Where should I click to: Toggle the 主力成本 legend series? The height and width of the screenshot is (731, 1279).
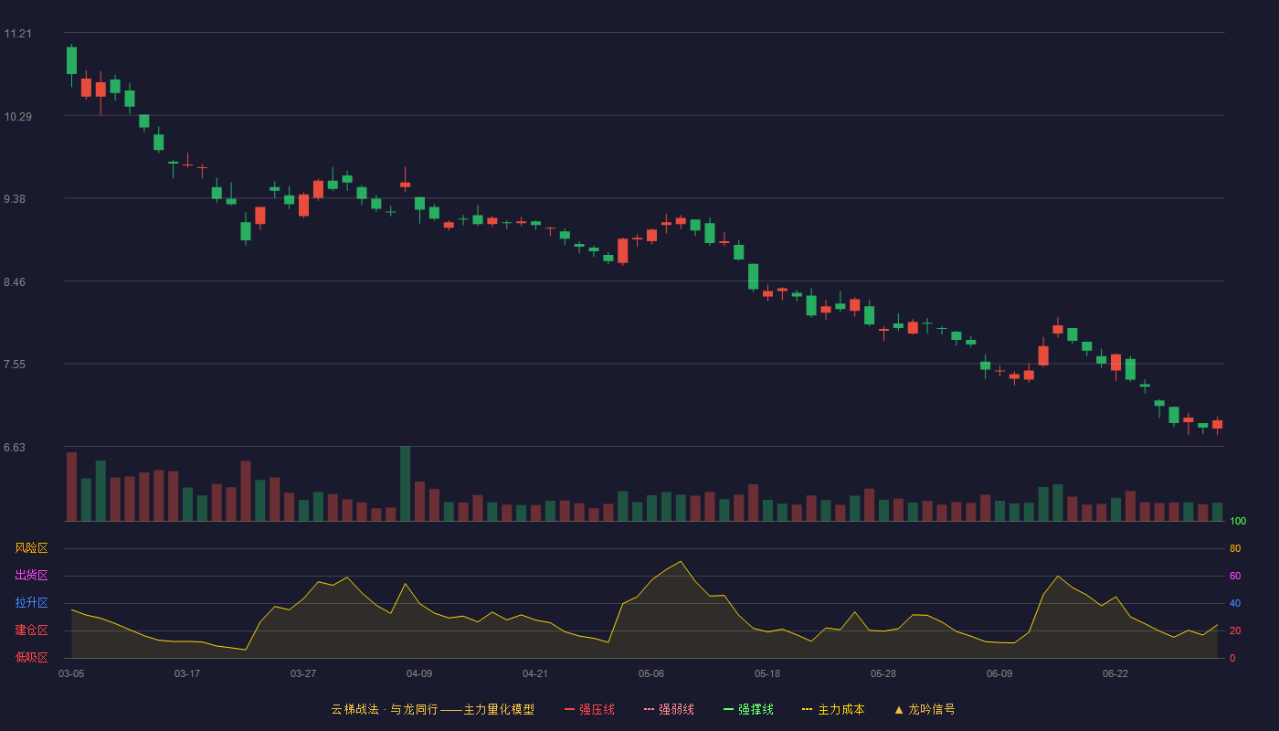tap(832, 709)
